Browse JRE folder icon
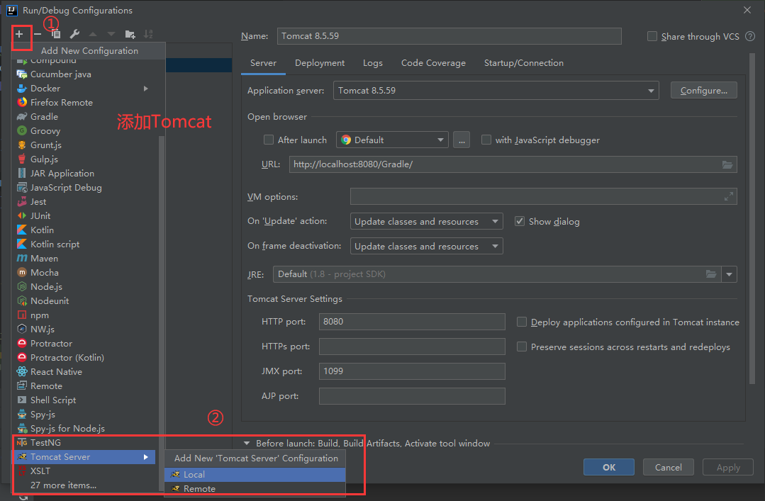 coord(711,274)
